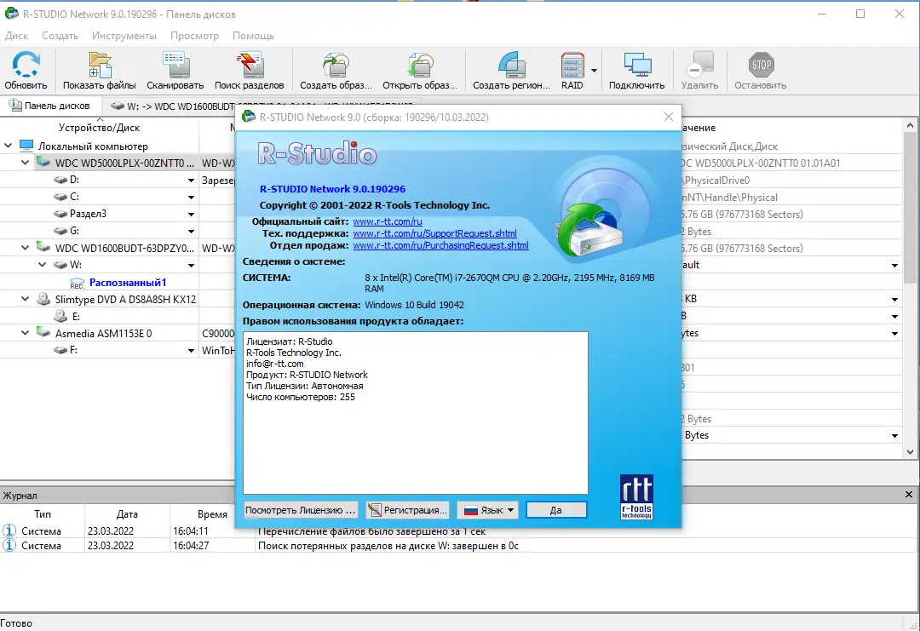Select the Локальный компьютер computer icon
This screenshot has height=631, width=920.
click(x=26, y=146)
